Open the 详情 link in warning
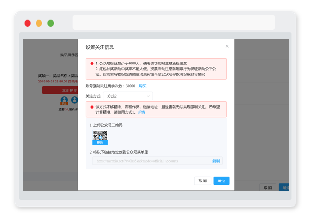The image size is (313, 218). tap(141, 112)
